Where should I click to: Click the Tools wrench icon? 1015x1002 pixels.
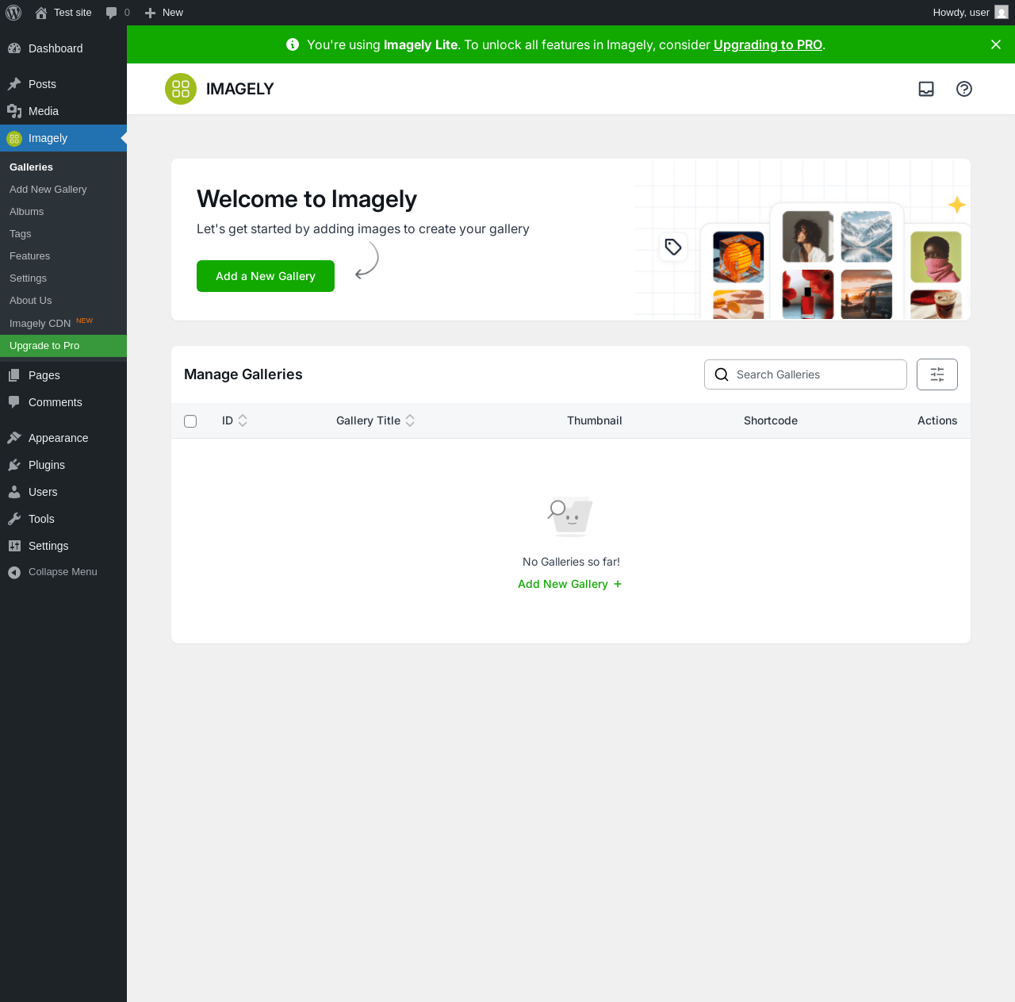14,519
